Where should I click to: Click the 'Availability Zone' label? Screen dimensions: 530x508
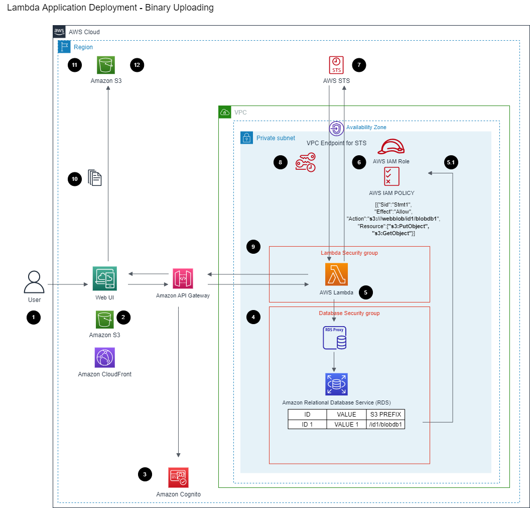(366, 127)
